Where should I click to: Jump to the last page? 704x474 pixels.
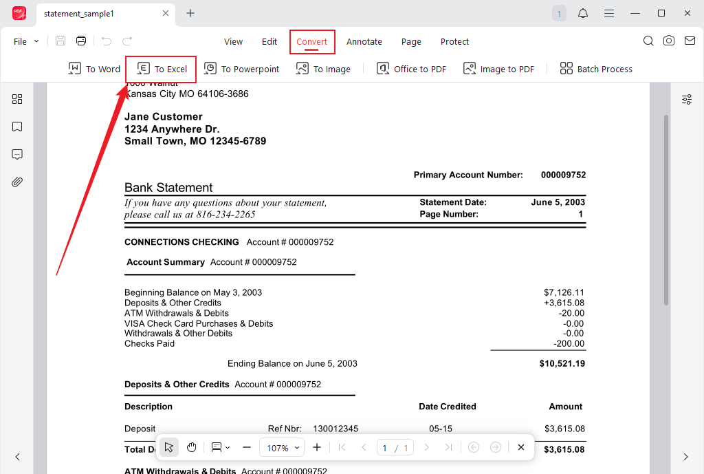[x=448, y=447]
